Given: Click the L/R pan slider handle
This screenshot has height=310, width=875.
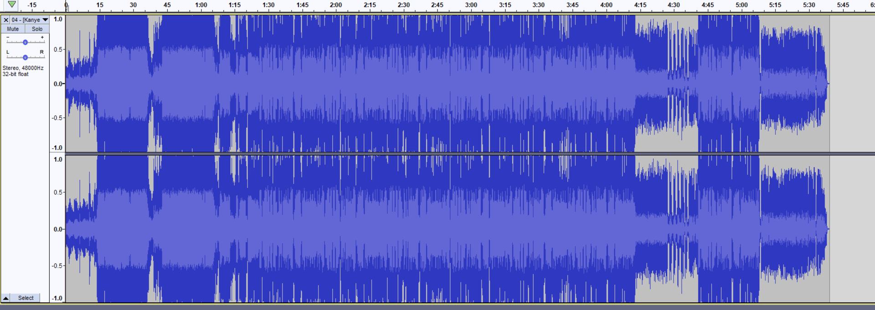Looking at the screenshot, I should pos(25,57).
